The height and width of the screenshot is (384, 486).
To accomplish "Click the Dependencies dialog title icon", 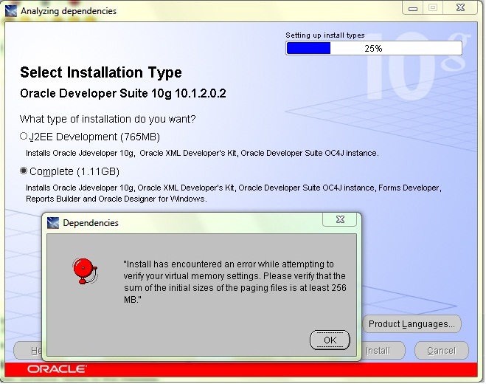I will coord(54,222).
